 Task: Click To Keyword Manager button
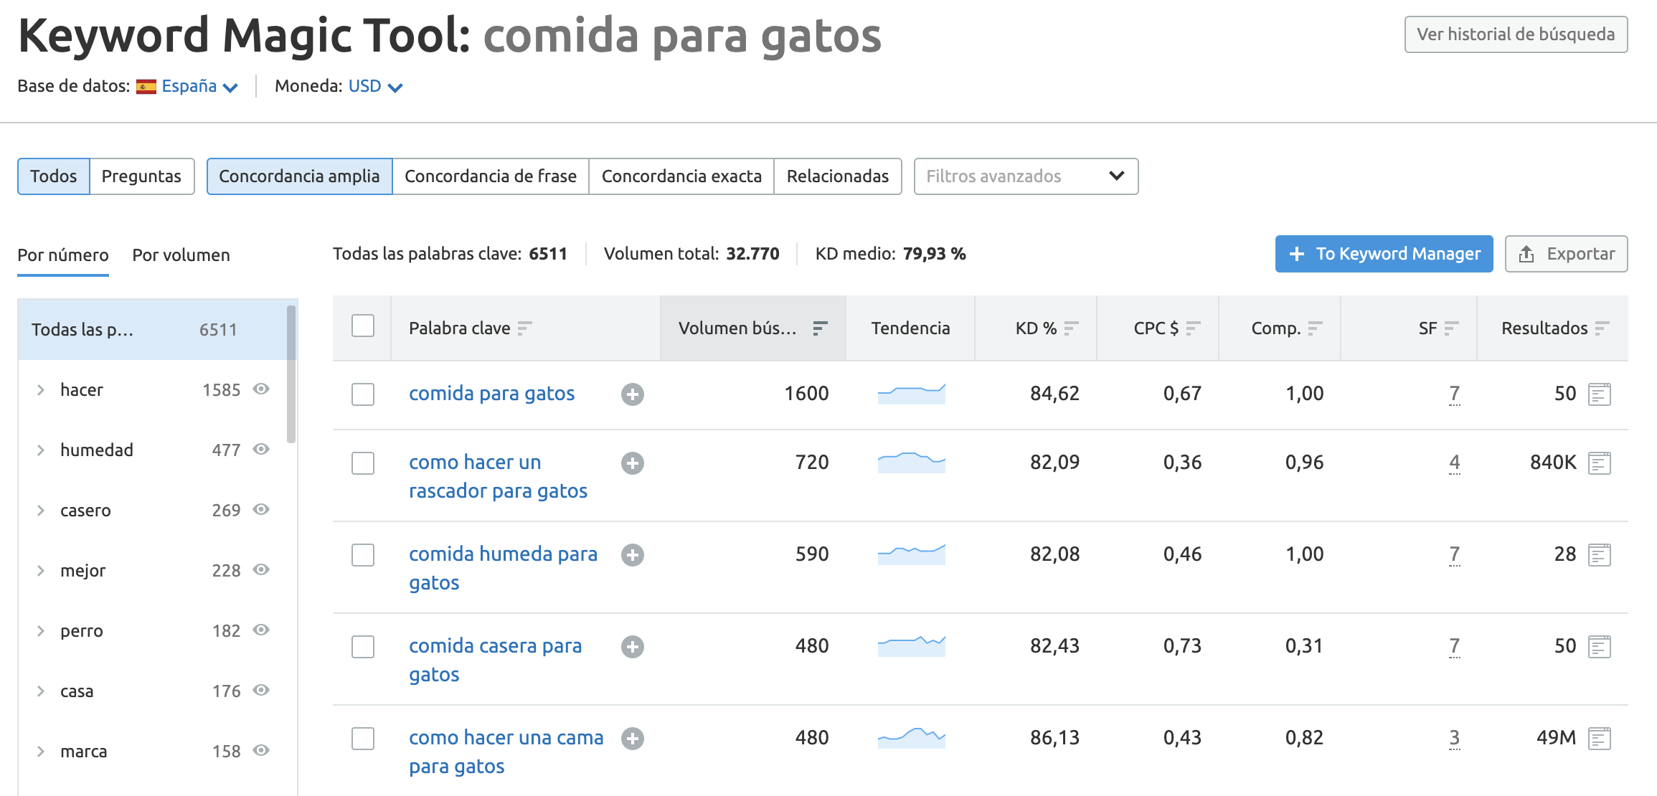1384,254
